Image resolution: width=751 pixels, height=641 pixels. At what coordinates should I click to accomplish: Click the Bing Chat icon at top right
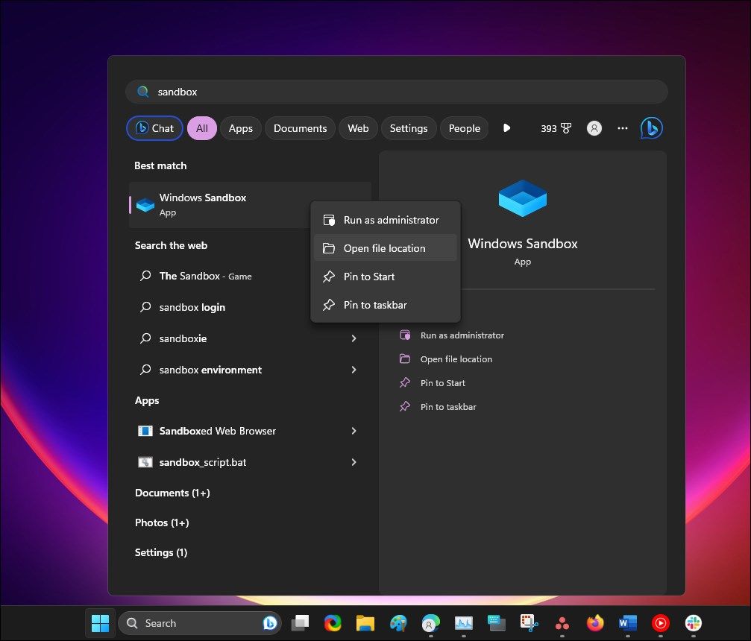[x=651, y=128]
